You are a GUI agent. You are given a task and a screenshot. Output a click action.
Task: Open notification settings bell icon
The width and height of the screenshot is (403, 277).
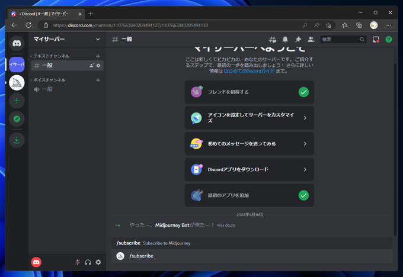tap(285, 39)
